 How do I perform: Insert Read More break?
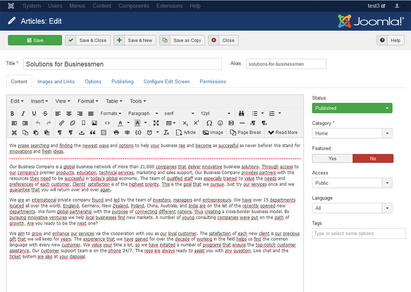283,132
